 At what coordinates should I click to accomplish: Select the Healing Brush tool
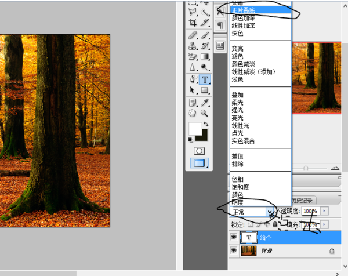193,35
